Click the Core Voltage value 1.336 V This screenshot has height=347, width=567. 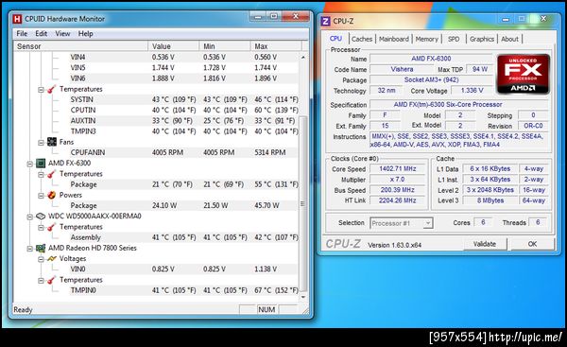[x=472, y=91]
